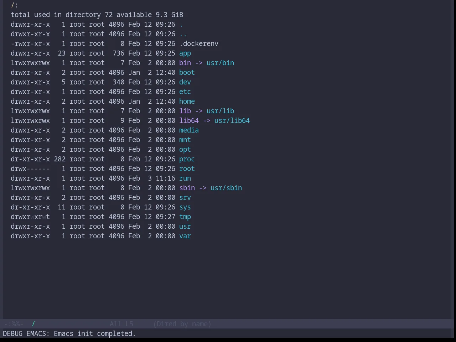Click 'dr-xr-xr-x' permissions of sys row
This screenshot has height=342, width=456.
[30, 207]
